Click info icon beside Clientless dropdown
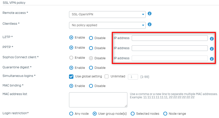Viewport: 219px width, 118px height. [x=149, y=24]
